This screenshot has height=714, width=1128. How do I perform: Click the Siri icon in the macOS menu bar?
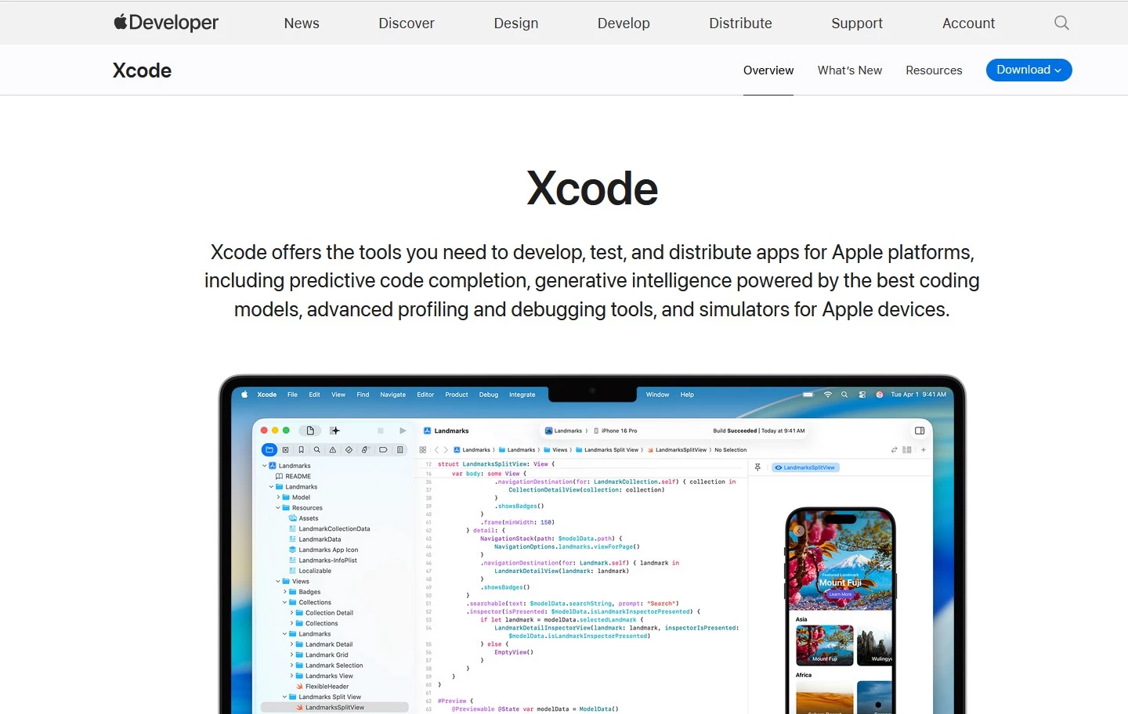click(x=879, y=395)
